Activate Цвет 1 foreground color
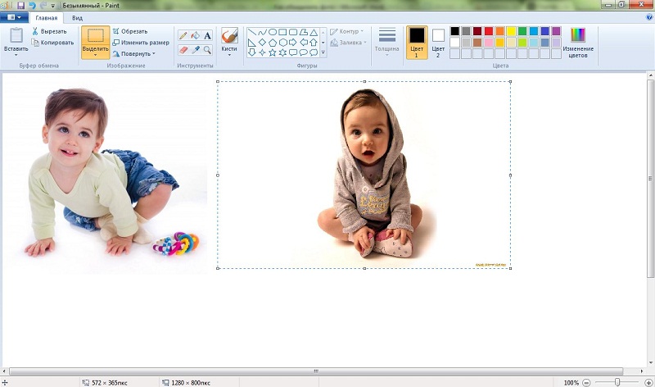 [x=417, y=42]
